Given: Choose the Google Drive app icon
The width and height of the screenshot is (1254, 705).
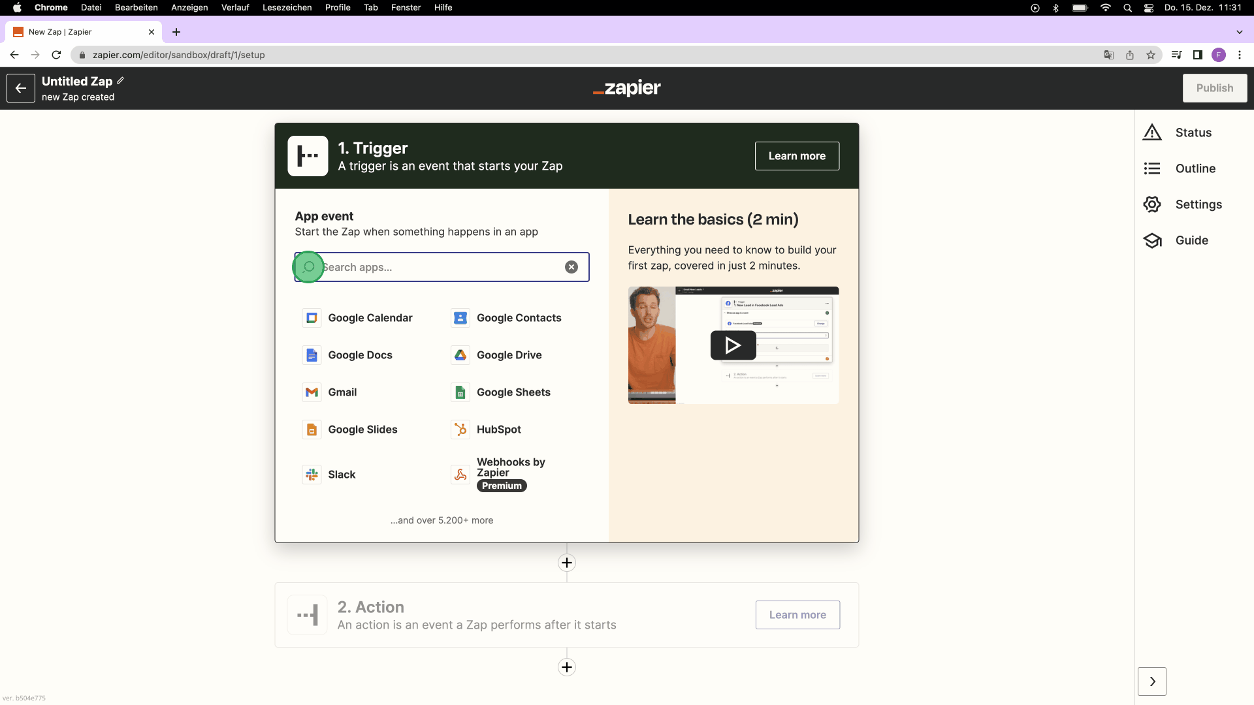Looking at the screenshot, I should (x=460, y=355).
